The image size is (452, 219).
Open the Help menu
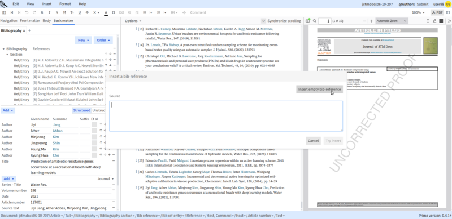(x=82, y=4)
